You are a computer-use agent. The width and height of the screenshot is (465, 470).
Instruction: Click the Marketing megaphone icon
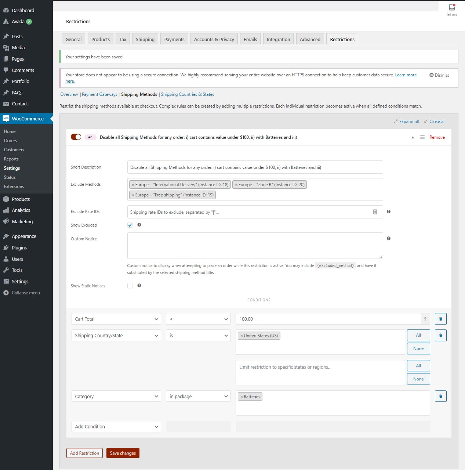tap(6, 221)
